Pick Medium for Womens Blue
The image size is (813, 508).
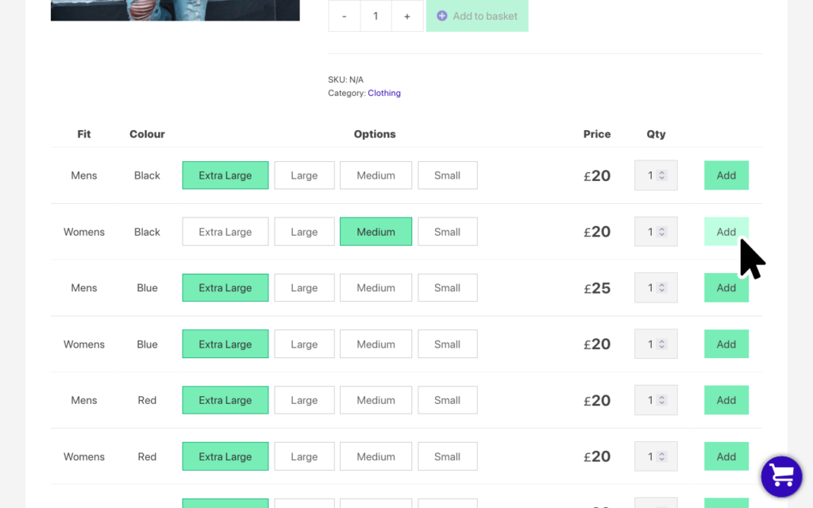[376, 344]
